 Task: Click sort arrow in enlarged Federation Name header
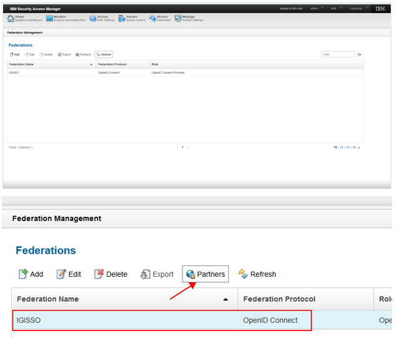point(226,299)
